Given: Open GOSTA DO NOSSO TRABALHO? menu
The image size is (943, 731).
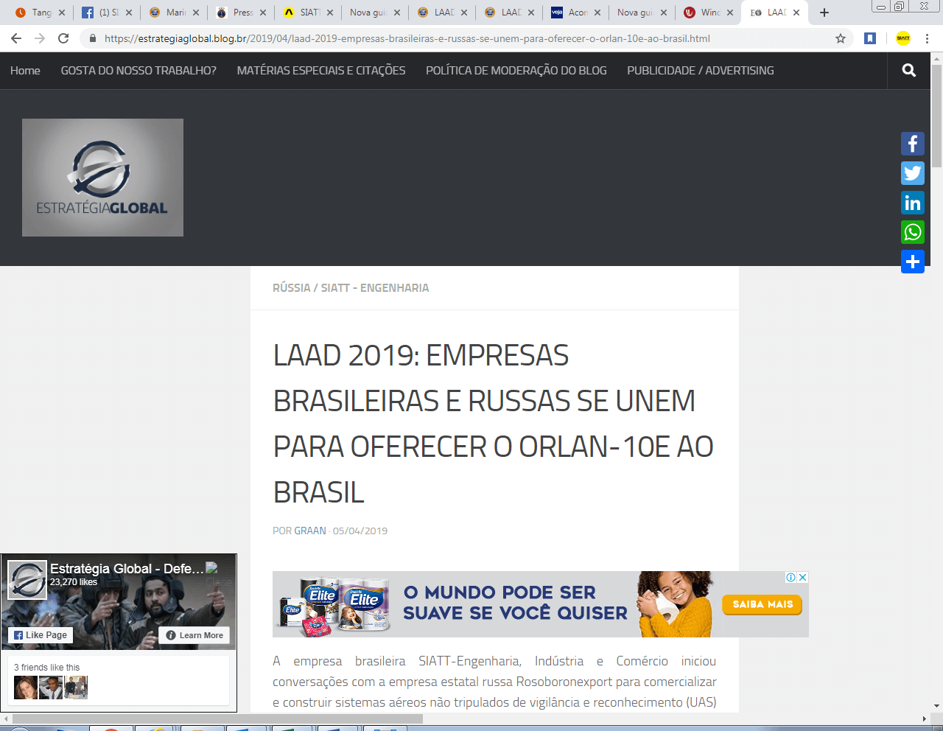Looking at the screenshot, I should 139,71.
